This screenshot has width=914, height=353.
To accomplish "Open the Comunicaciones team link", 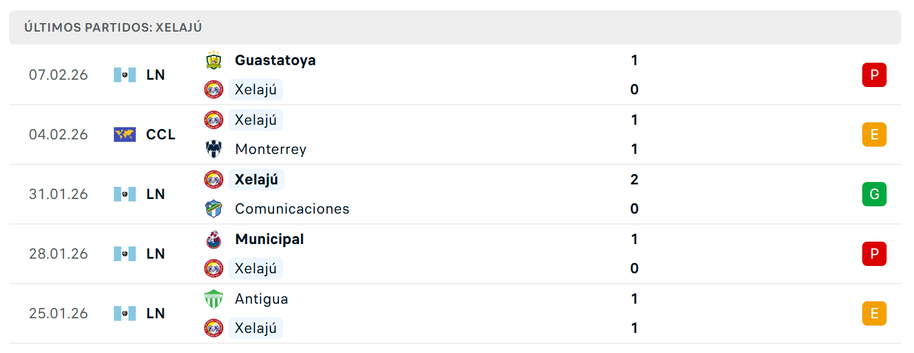I will [x=292, y=209].
